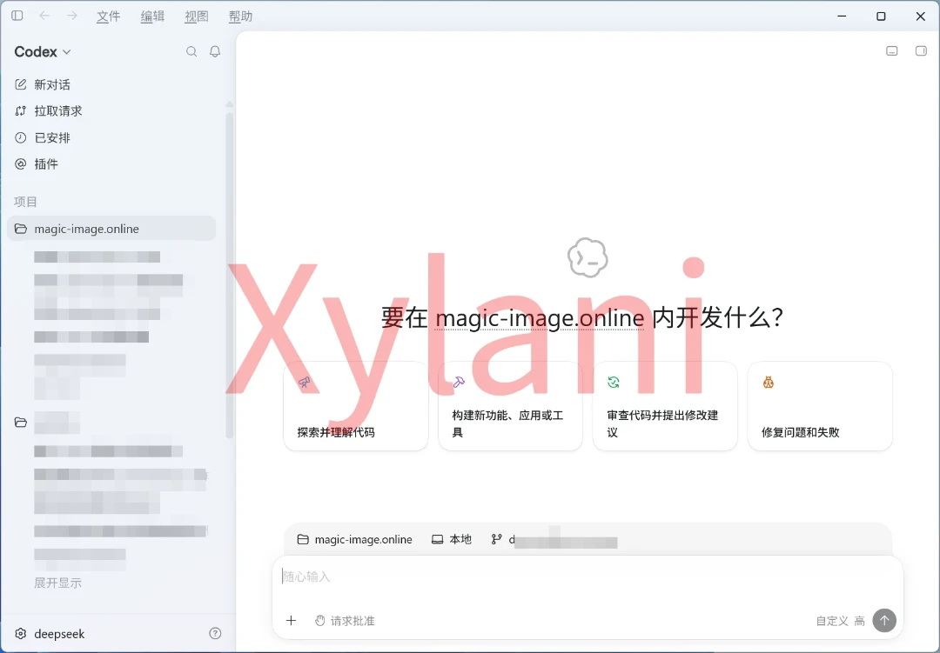Image resolution: width=940 pixels, height=653 pixels.
Task: Click the orange bug icon on fix card
Action: [768, 383]
